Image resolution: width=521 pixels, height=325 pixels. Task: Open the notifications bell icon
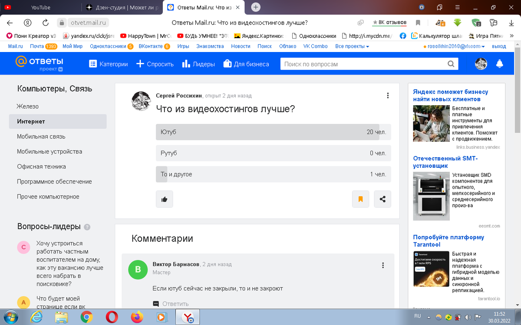pos(499,64)
